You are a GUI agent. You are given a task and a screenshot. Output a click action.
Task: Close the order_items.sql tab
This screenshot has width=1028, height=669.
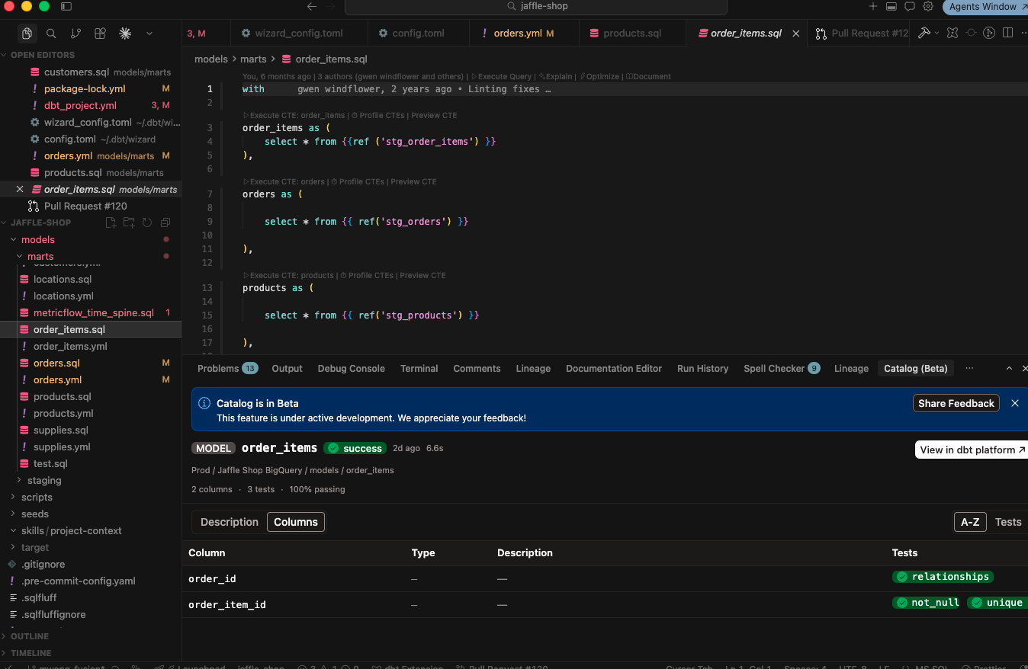click(795, 34)
